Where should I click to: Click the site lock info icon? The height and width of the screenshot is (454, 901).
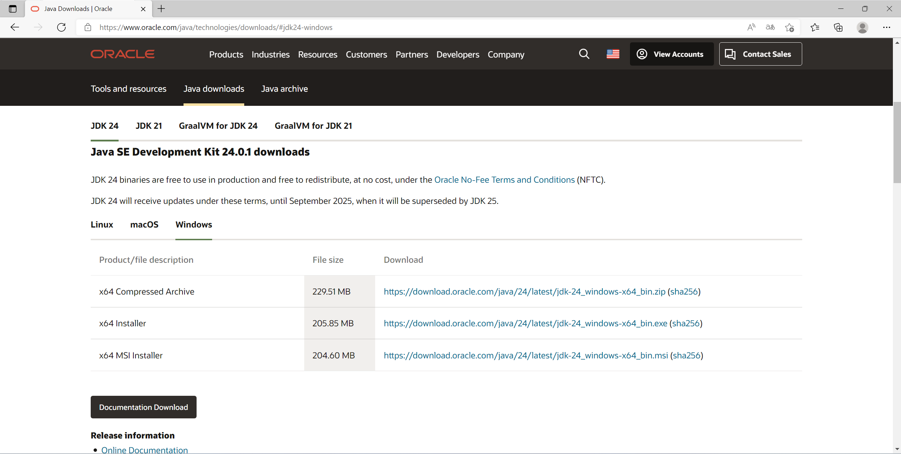88,27
